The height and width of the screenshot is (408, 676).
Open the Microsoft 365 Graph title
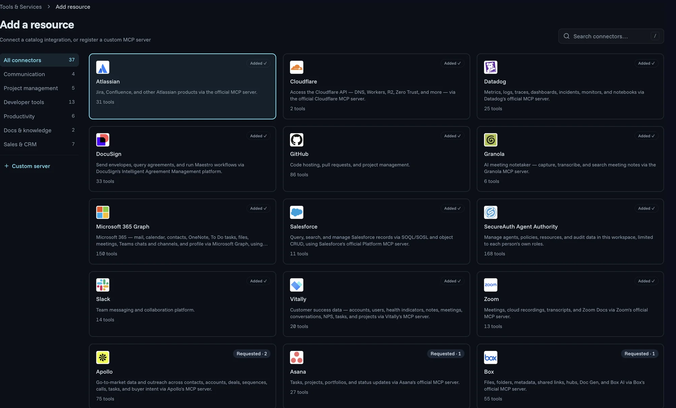point(123,226)
